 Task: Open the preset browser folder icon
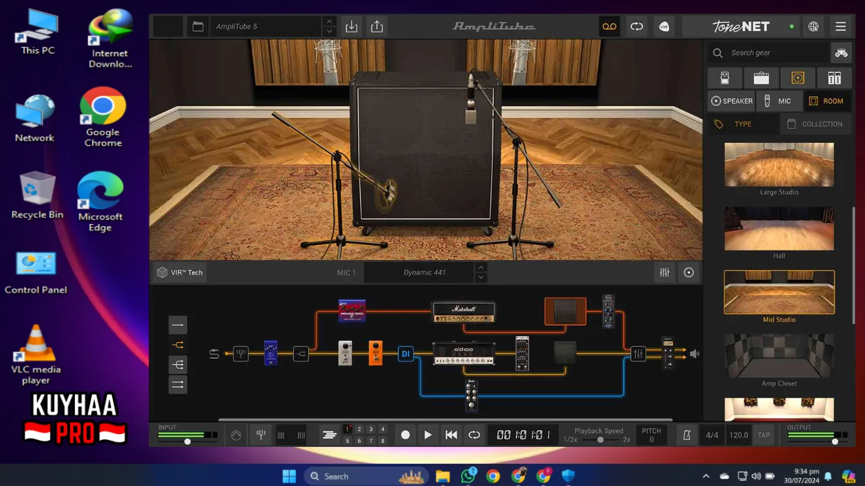click(x=197, y=27)
